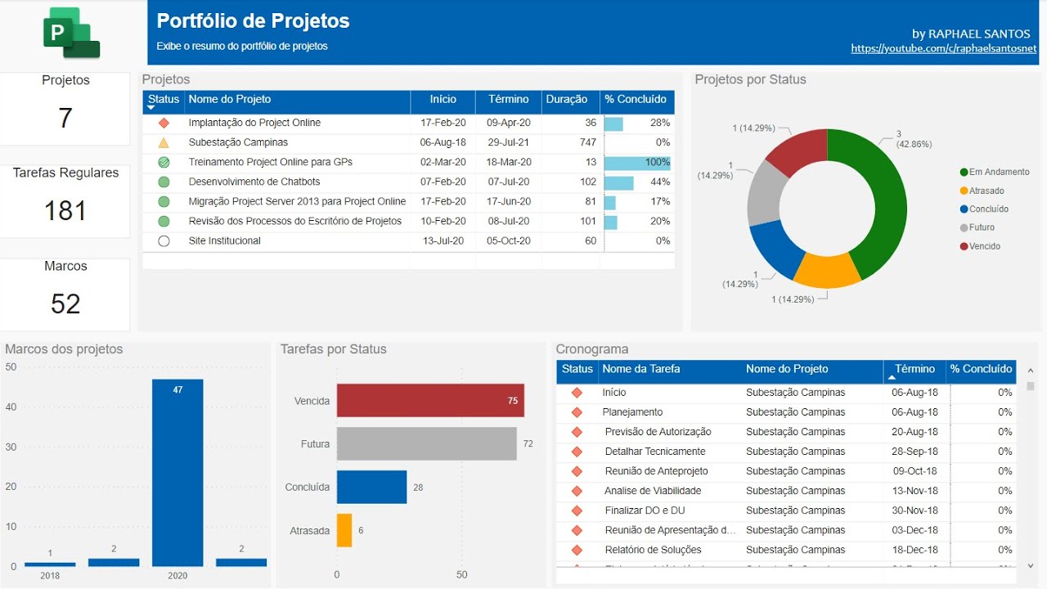The width and height of the screenshot is (1047, 589).
Task: Click the red diamond icon for Detalhar Tecnicamente
Action: point(577,452)
